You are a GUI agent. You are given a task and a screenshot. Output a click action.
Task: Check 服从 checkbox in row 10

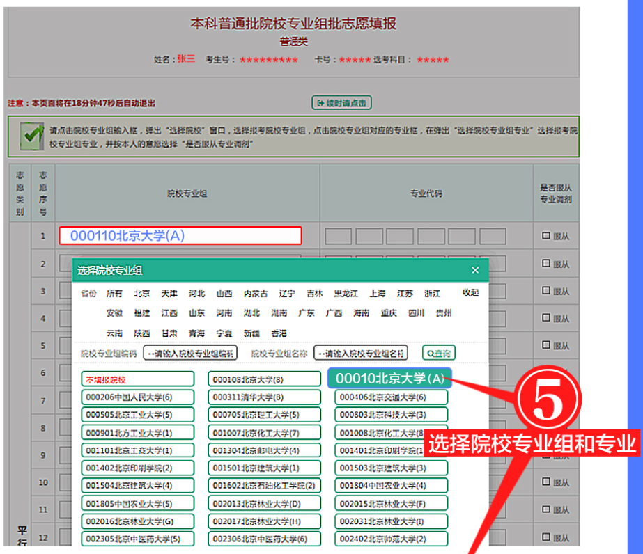click(545, 482)
